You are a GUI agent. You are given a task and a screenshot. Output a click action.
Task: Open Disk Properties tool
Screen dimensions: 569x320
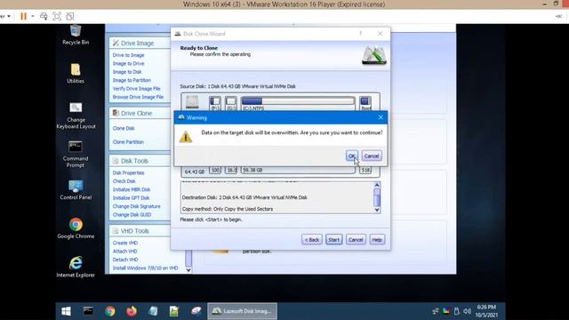(128, 172)
